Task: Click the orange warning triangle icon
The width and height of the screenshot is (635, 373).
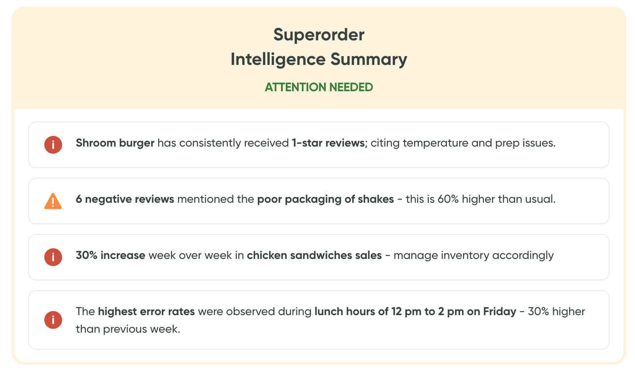Action: [53, 201]
